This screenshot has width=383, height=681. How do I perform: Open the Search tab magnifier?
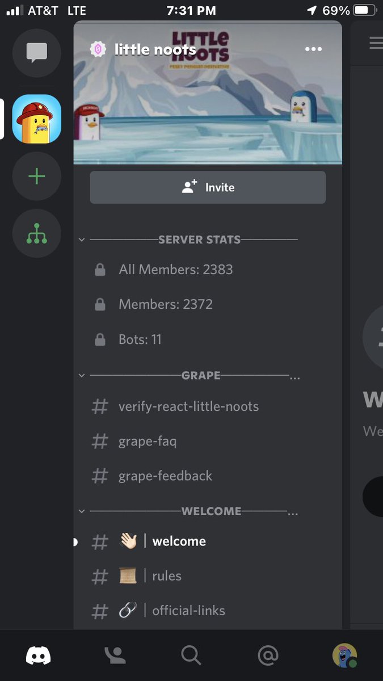click(x=191, y=655)
